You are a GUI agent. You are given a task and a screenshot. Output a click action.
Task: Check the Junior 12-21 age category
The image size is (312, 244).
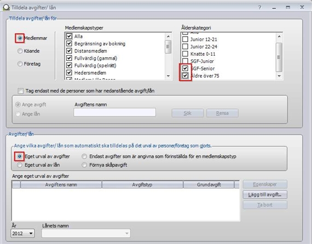coord(185,39)
